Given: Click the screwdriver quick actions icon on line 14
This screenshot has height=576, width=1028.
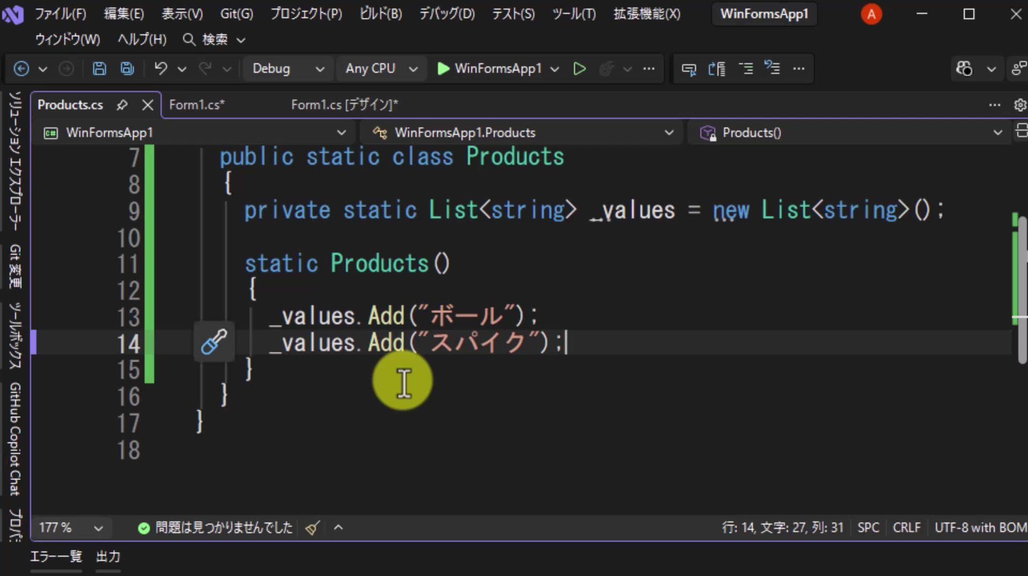Looking at the screenshot, I should 214,342.
